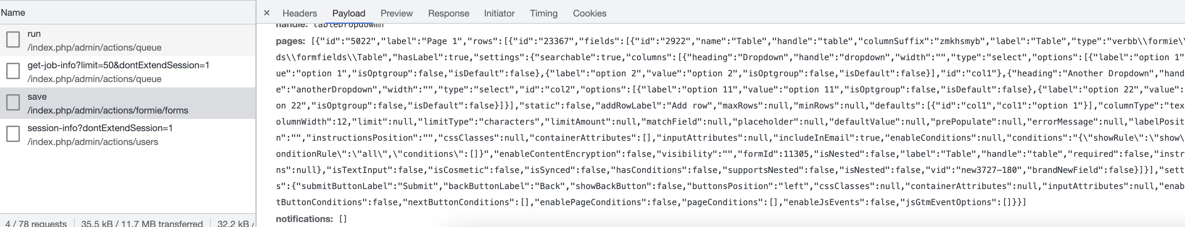Select the session-info request
The height and width of the screenshot is (227, 1185).
[x=92, y=135]
